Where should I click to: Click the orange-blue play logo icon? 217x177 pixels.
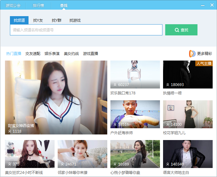point(192,54)
